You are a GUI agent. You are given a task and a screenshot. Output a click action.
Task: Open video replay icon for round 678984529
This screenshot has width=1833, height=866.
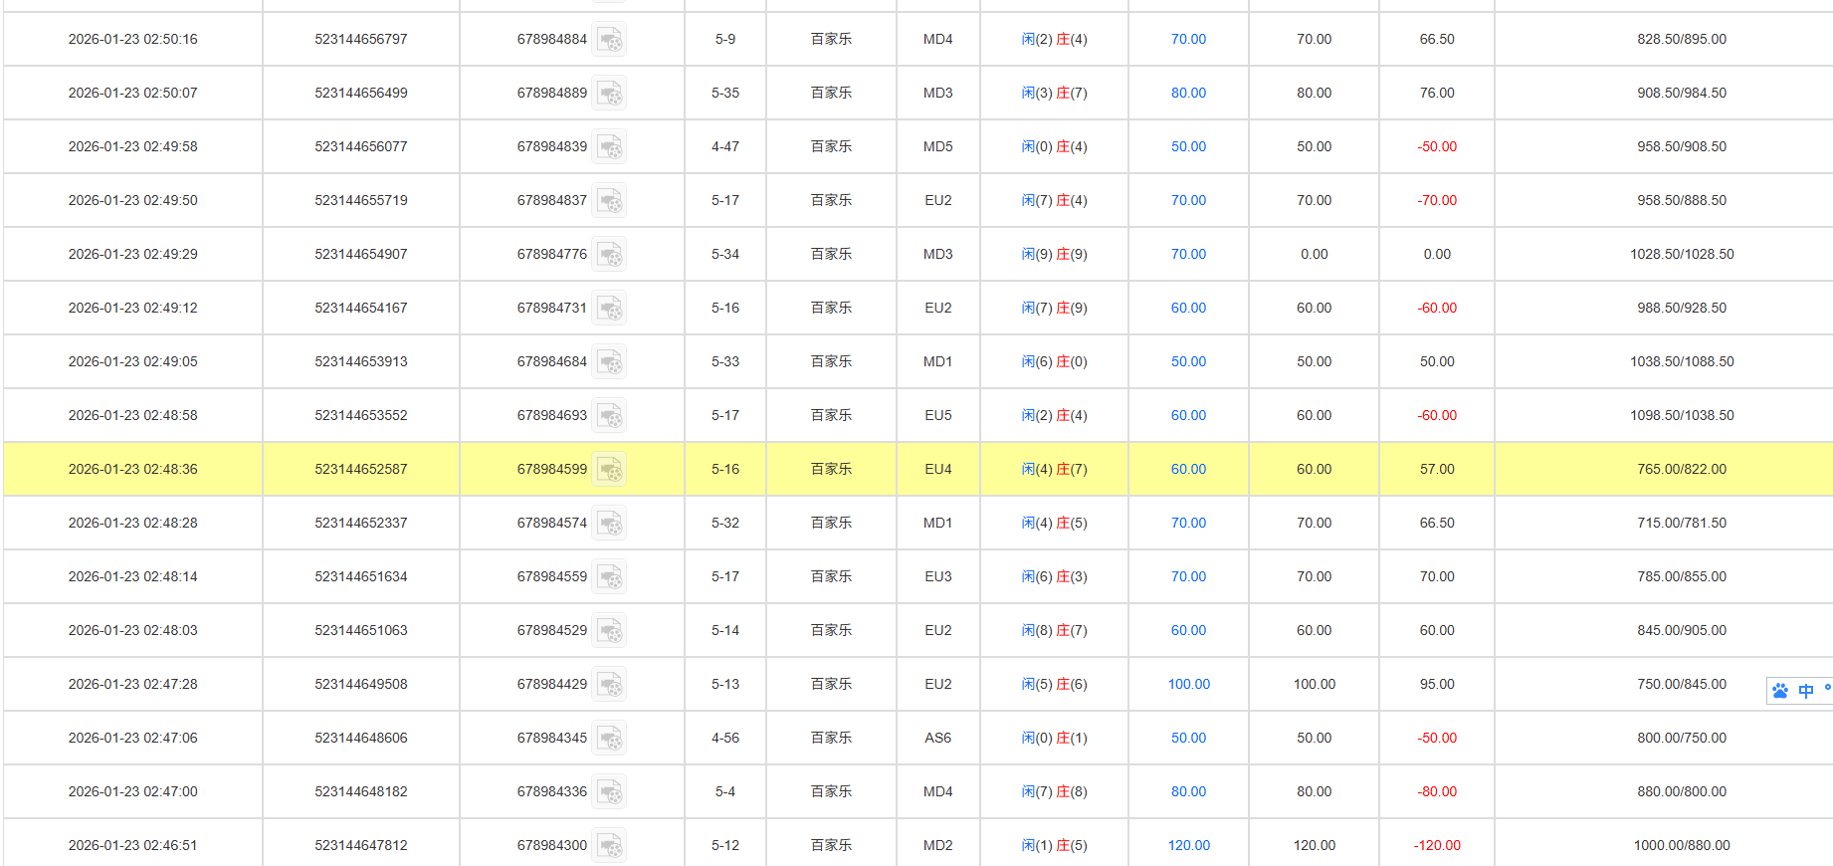pyautogui.click(x=609, y=631)
